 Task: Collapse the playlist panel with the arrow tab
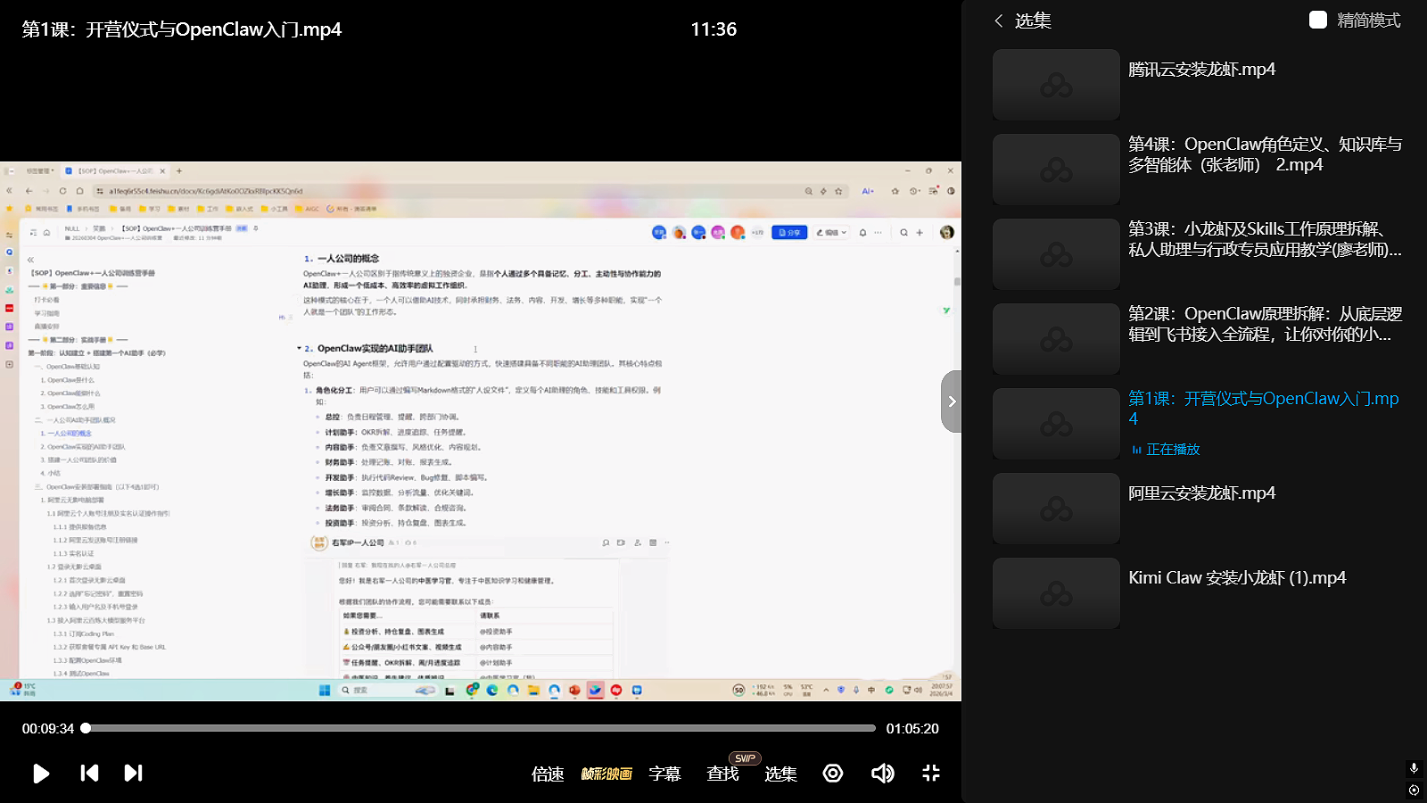pyautogui.click(x=952, y=401)
